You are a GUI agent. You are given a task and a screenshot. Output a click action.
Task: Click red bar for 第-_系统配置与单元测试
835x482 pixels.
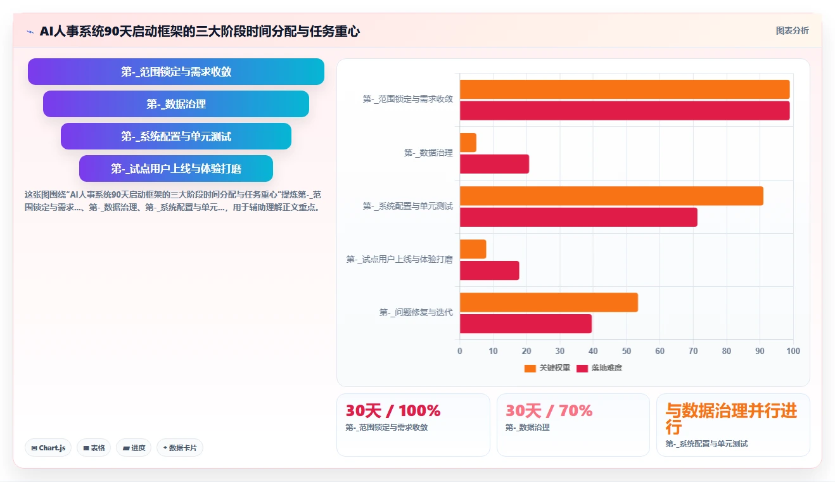coord(578,217)
